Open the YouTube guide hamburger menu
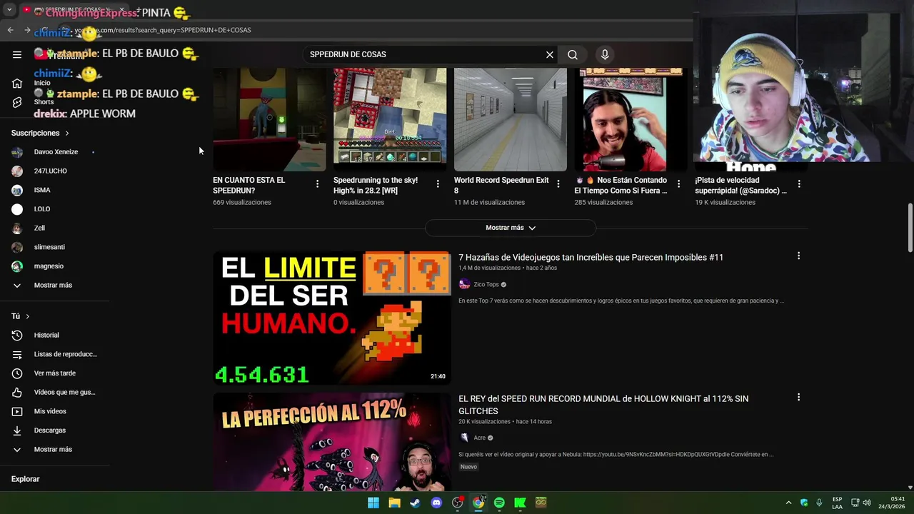Image resolution: width=914 pixels, height=514 pixels. pos(17,54)
